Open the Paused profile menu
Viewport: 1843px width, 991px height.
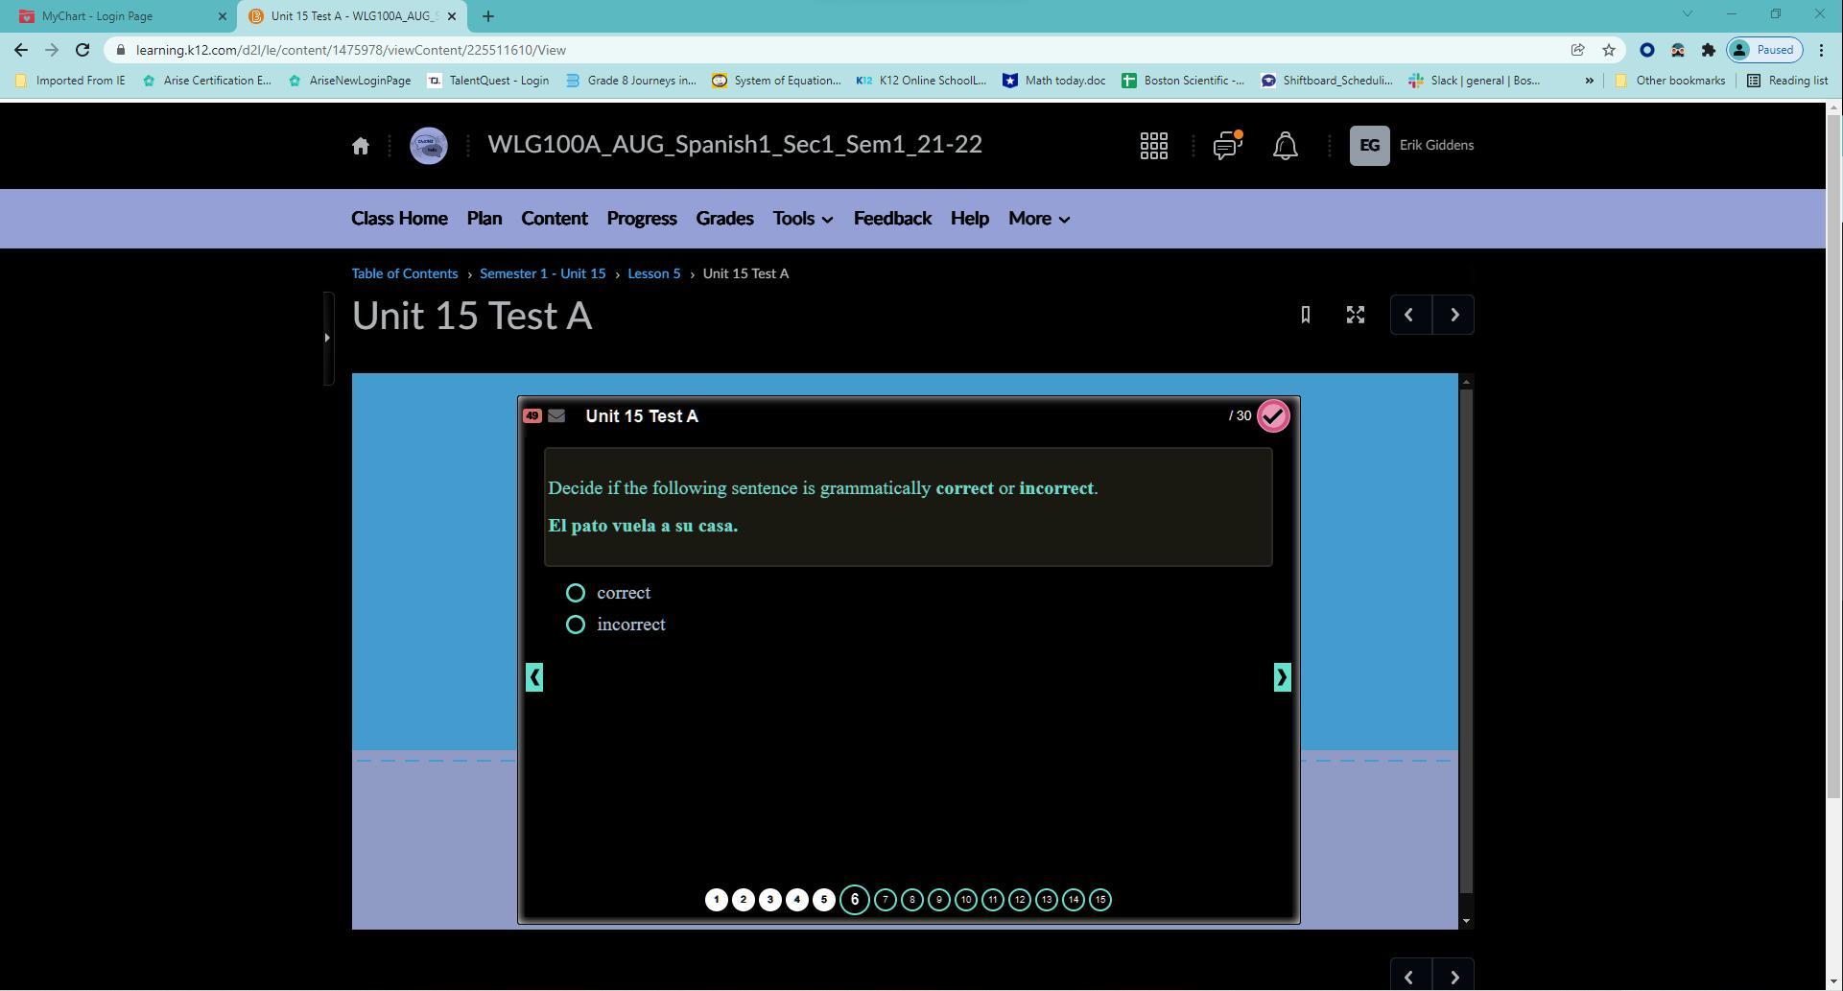coord(1764,50)
